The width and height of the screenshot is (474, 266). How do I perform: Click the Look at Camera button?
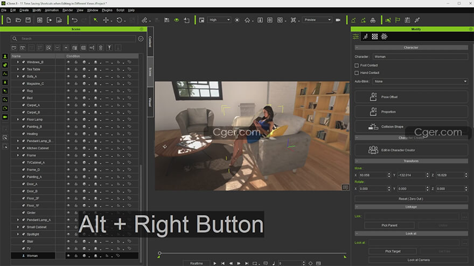pos(419,260)
